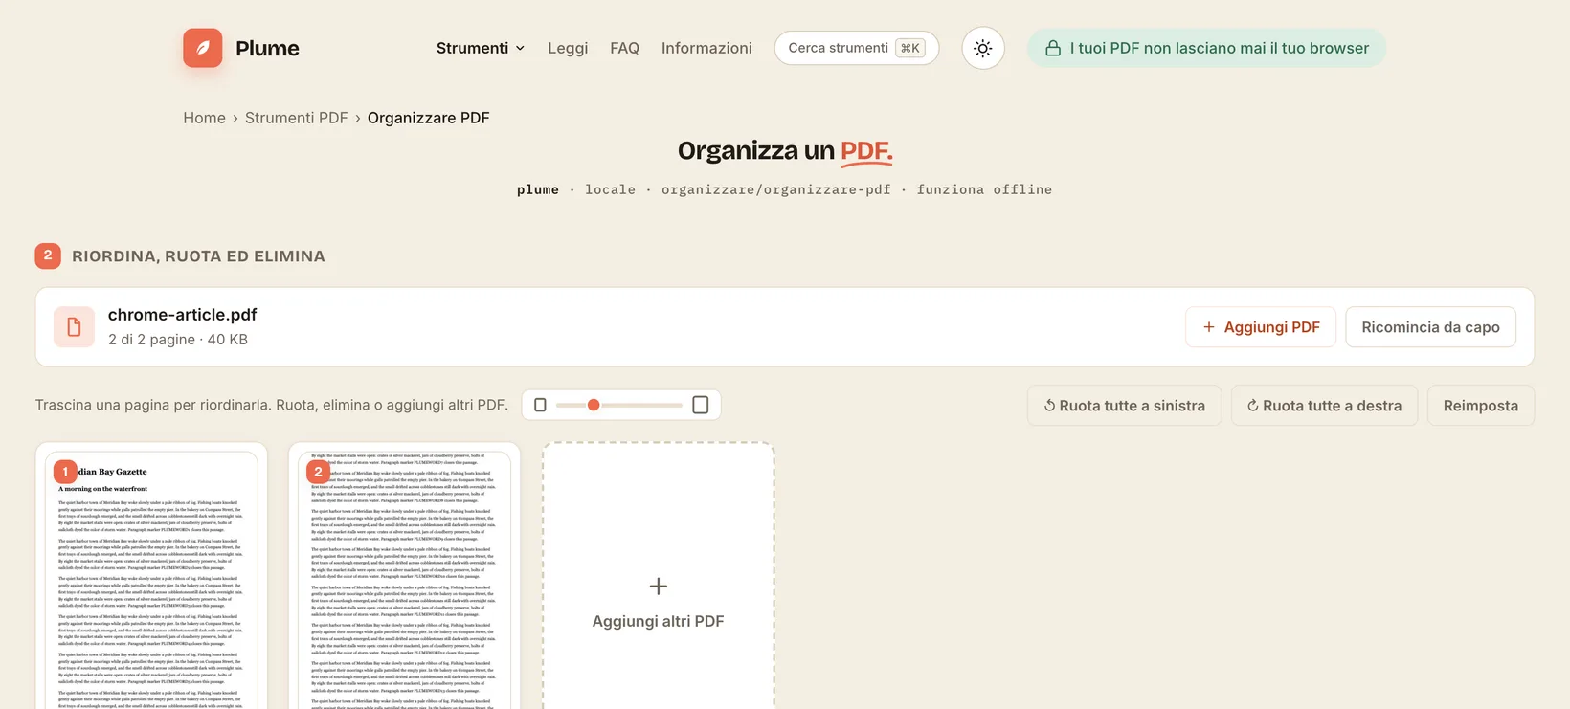This screenshot has height=709, width=1570.
Task: Go to the Home breadcrumb
Action: [204, 118]
